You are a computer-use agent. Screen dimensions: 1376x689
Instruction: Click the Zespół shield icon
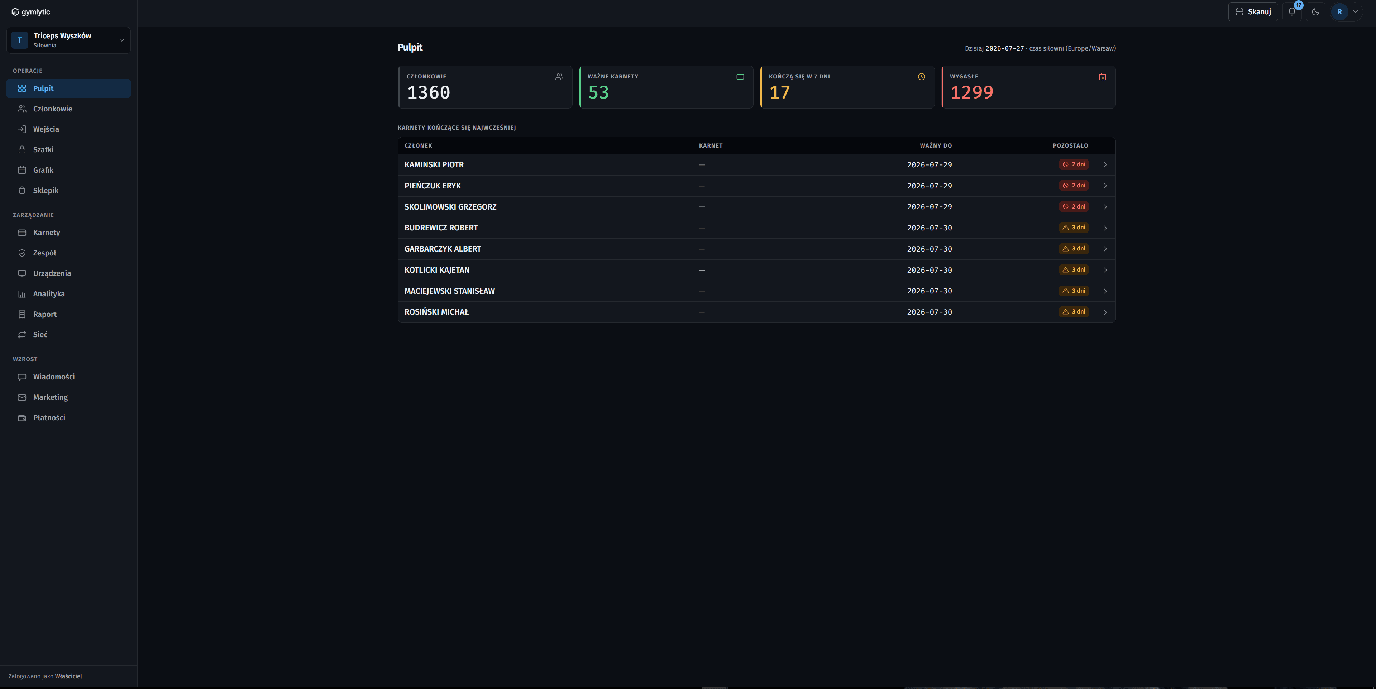pos(22,253)
